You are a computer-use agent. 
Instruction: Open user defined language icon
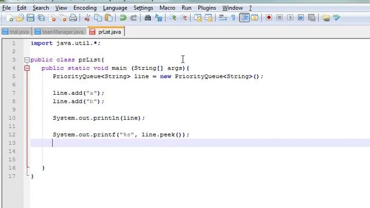(255, 18)
